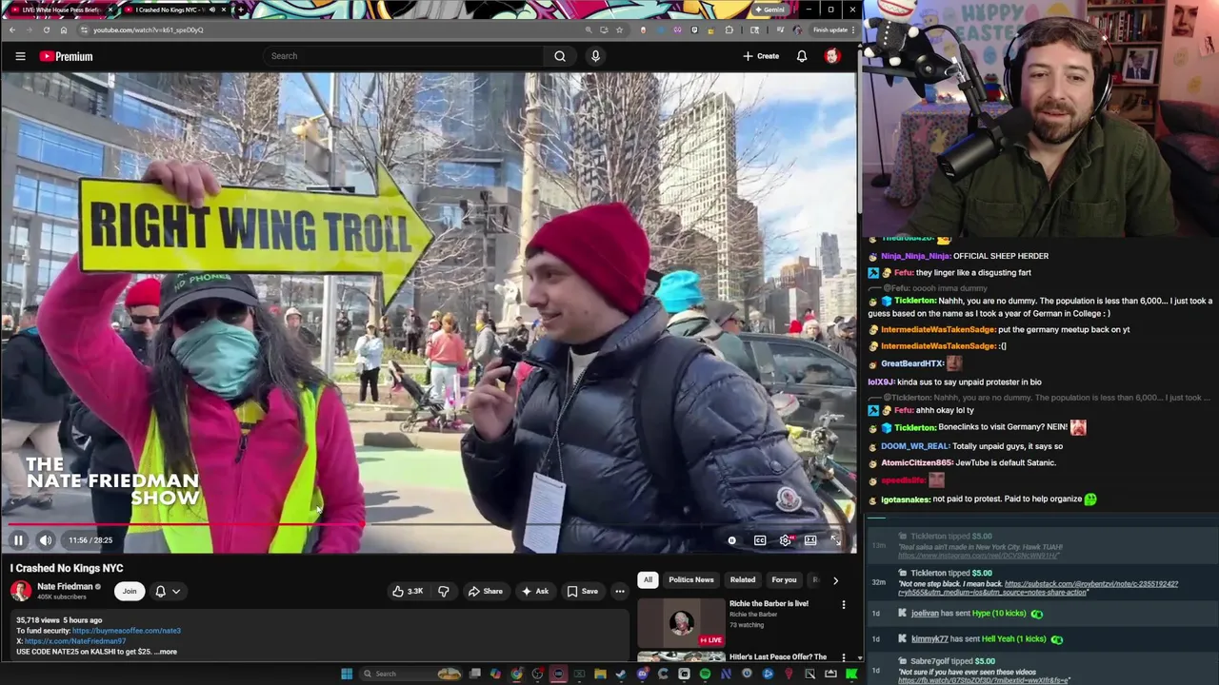
Task: Show more filter chips with right chevron
Action: pyautogui.click(x=836, y=580)
